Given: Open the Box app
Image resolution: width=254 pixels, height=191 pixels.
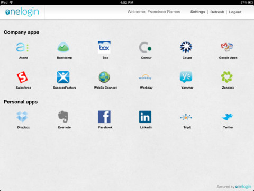Looking at the screenshot, I should pos(104,47).
